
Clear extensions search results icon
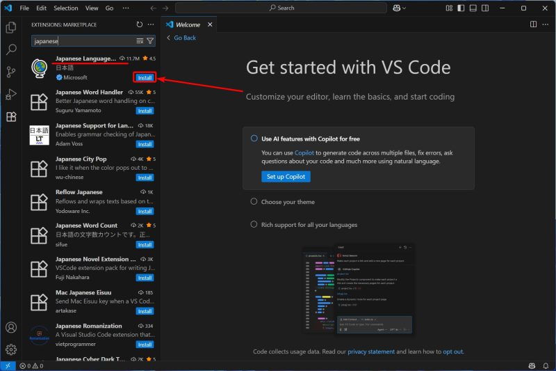click(x=140, y=41)
